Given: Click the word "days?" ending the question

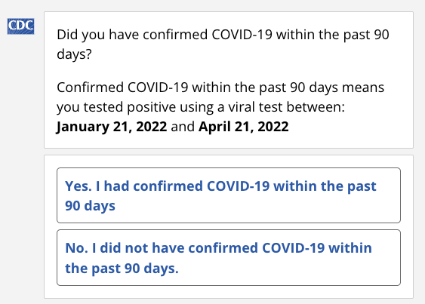Looking at the screenshot, I should [x=74, y=54].
